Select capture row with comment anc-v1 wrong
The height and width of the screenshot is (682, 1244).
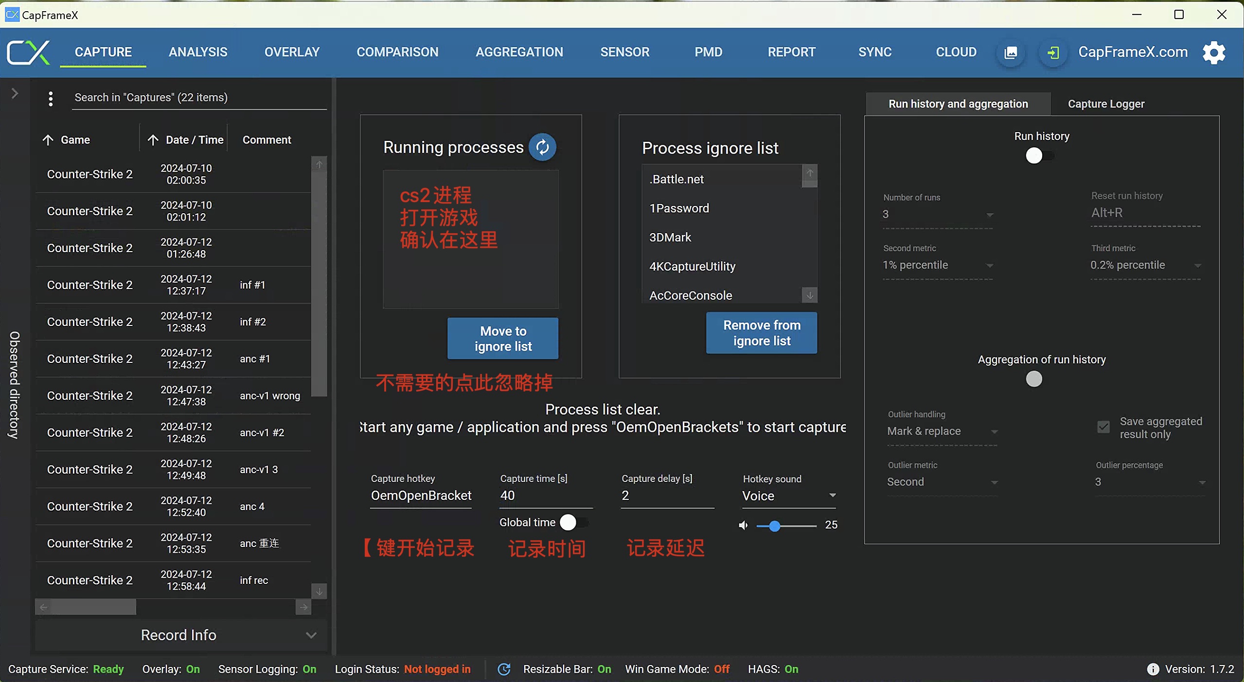[173, 396]
